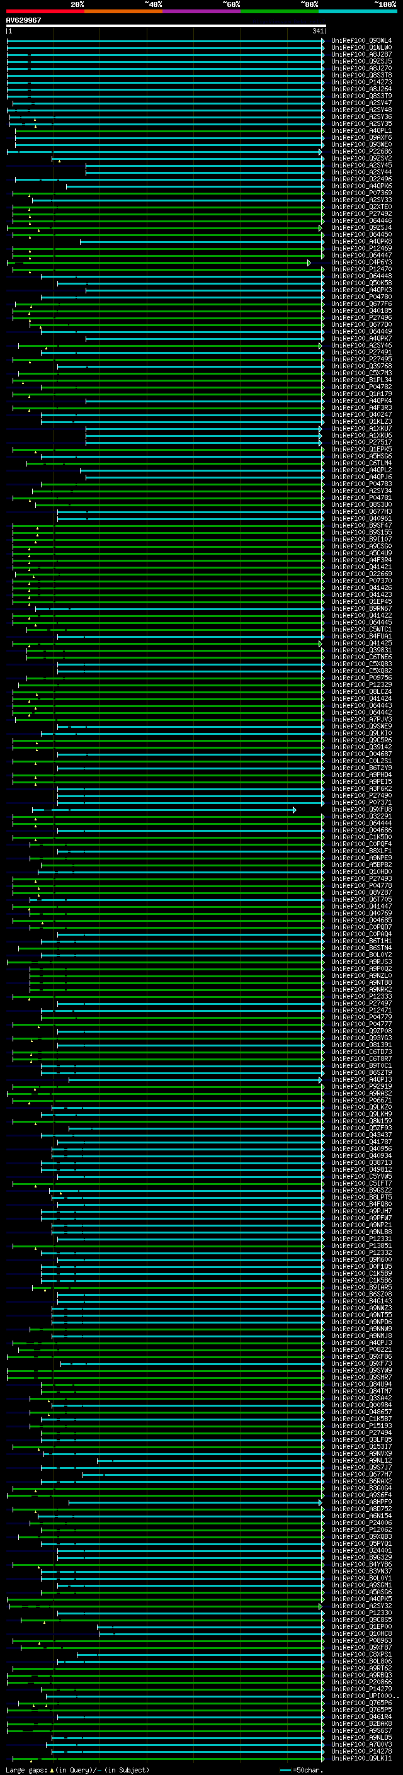
Task: Click the purple ~60% identity legend bar
Action: tap(202, 11)
